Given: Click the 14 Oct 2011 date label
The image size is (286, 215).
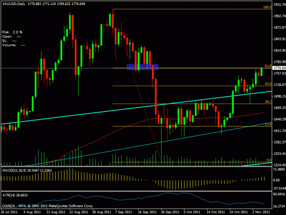Looking at the screenshot, I should coord(216,212).
